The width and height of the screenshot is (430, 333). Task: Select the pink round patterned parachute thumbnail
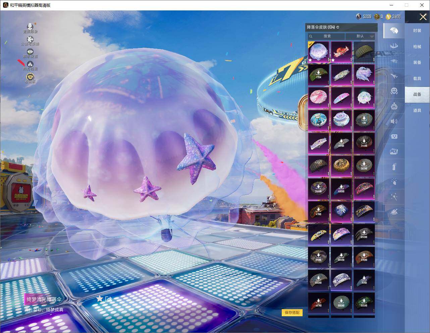click(319, 97)
